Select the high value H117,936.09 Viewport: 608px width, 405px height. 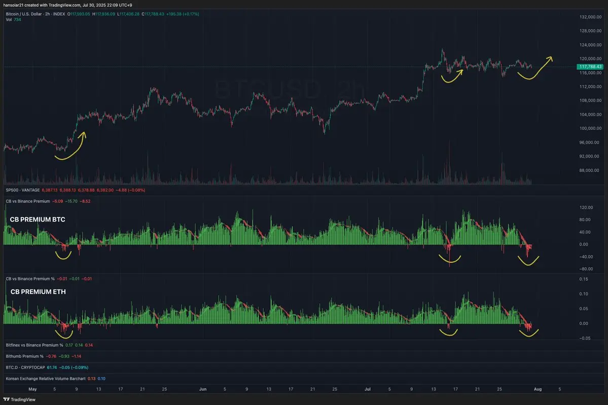coord(103,14)
